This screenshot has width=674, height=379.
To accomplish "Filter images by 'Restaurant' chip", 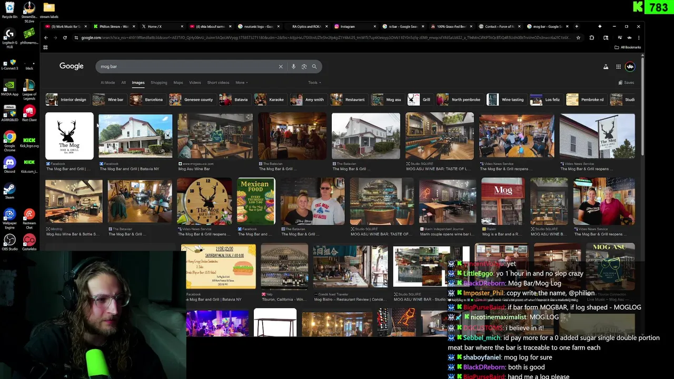I will click(349, 99).
